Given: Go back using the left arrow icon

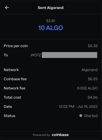Looking at the screenshot, I should click(x=7, y=8).
